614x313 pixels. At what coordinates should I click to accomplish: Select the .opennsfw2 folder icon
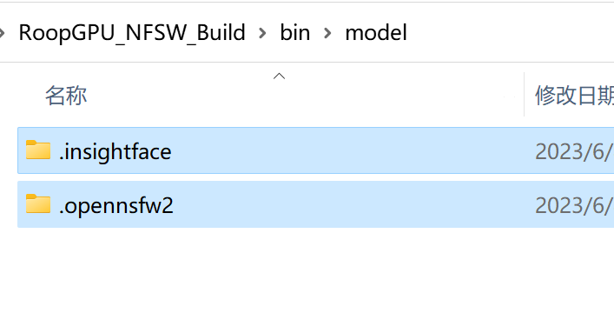[38, 204]
